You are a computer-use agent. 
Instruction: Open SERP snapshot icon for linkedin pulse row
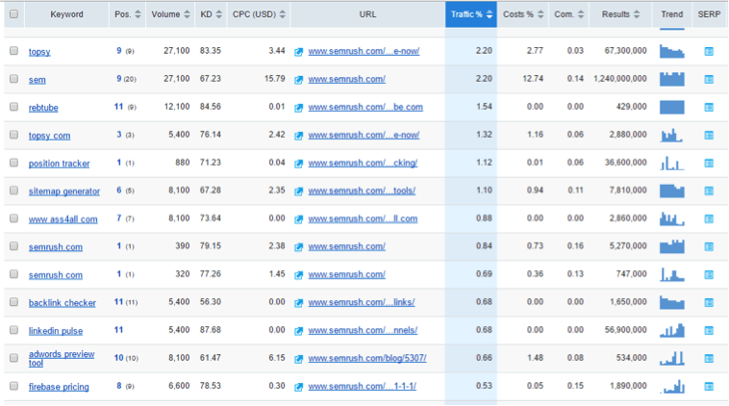709,330
